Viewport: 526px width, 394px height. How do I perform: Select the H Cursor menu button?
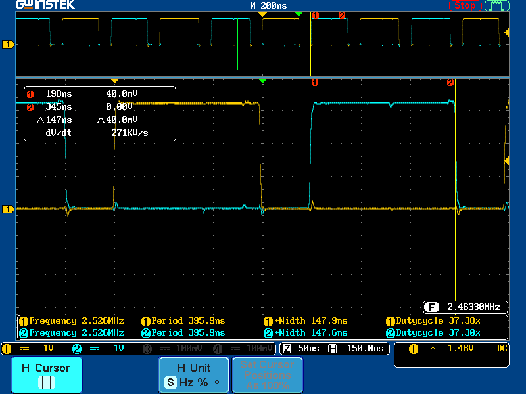click(47, 374)
